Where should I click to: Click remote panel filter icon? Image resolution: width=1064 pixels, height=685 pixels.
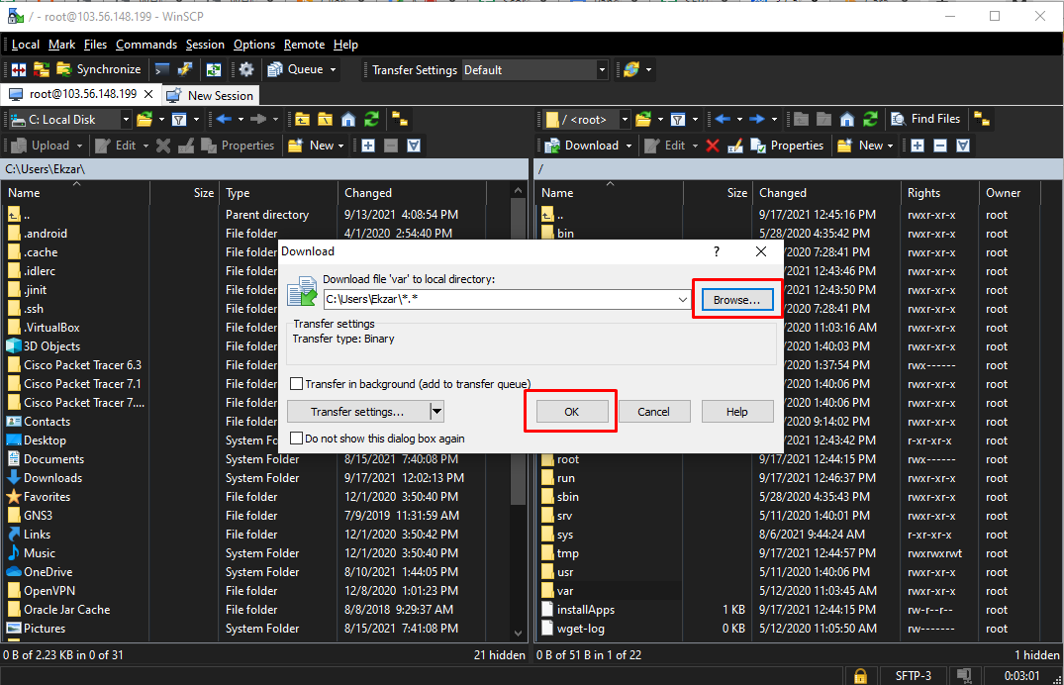tap(678, 120)
